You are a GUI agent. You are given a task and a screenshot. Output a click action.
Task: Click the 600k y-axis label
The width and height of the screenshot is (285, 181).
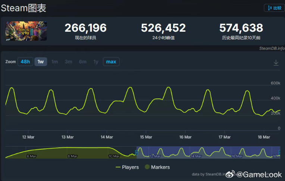point(276,83)
